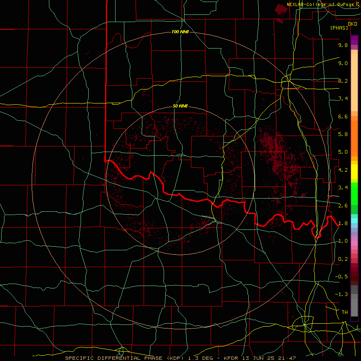The height and width of the screenshot is (361, 361).
Task: Select the 6.6 scale value
Action: point(343,116)
